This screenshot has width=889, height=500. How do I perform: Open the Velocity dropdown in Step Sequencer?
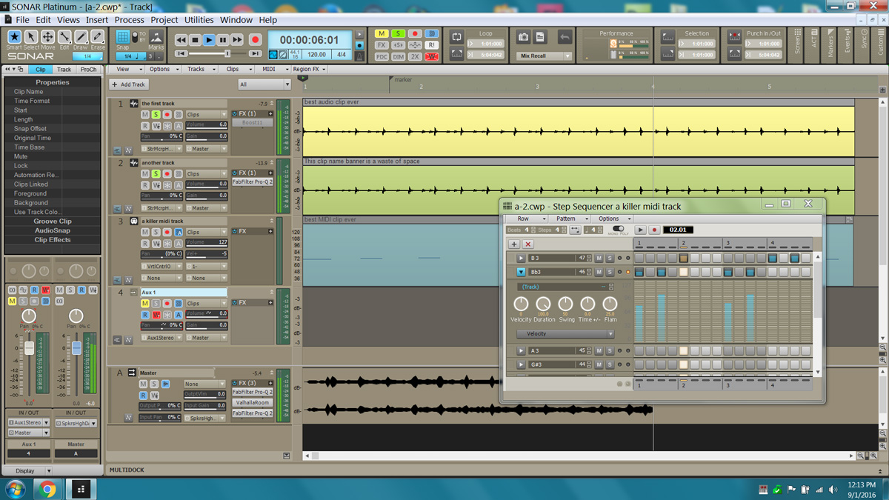click(565, 334)
